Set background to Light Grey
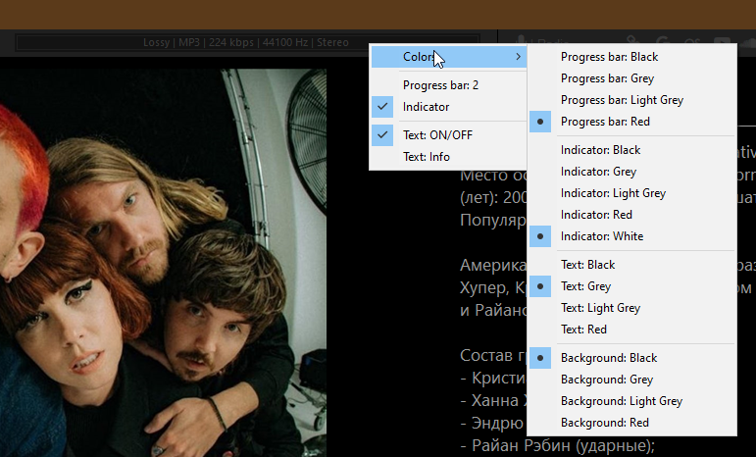 (x=622, y=401)
